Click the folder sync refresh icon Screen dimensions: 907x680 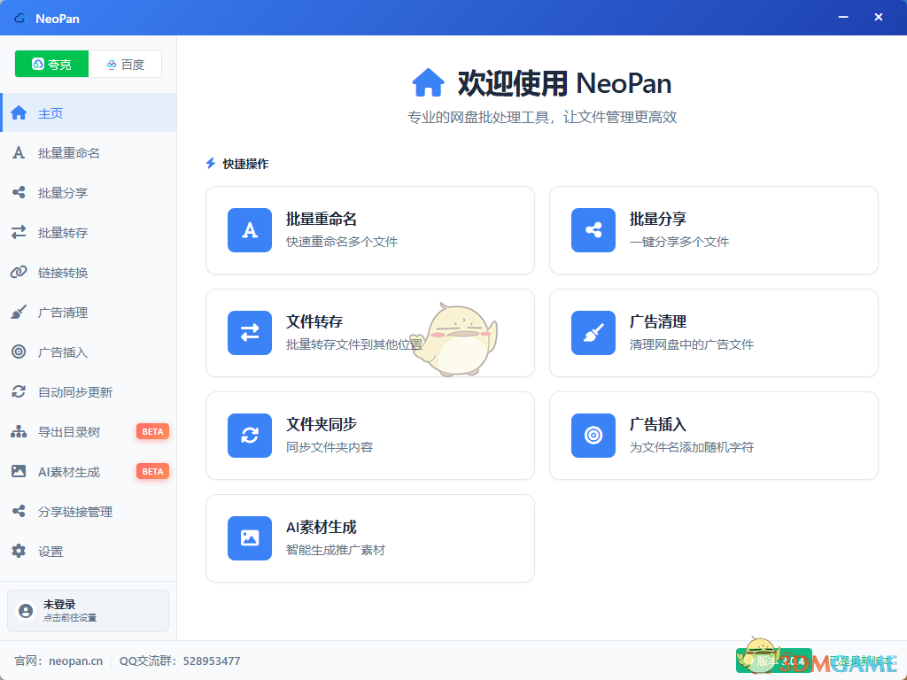(x=250, y=436)
